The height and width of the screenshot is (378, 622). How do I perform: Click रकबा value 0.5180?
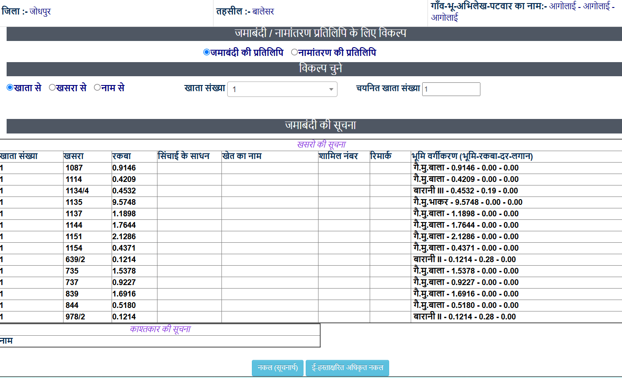point(124,305)
